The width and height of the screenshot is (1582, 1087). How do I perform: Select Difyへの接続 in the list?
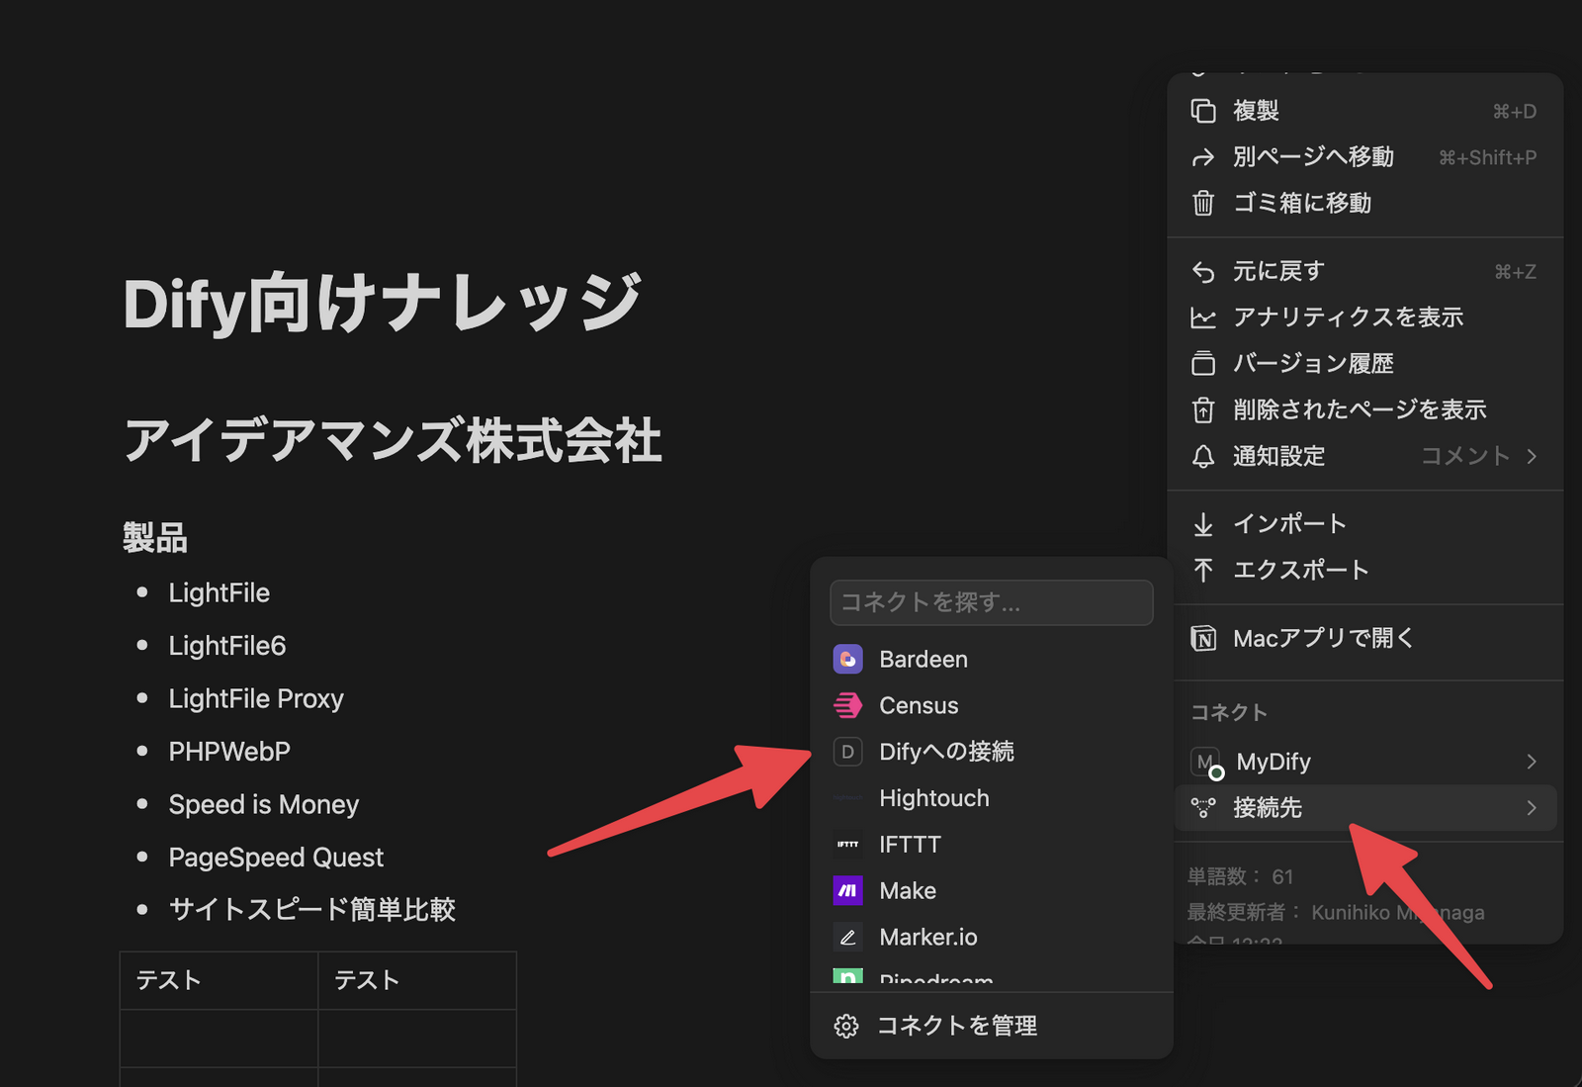(x=992, y=752)
